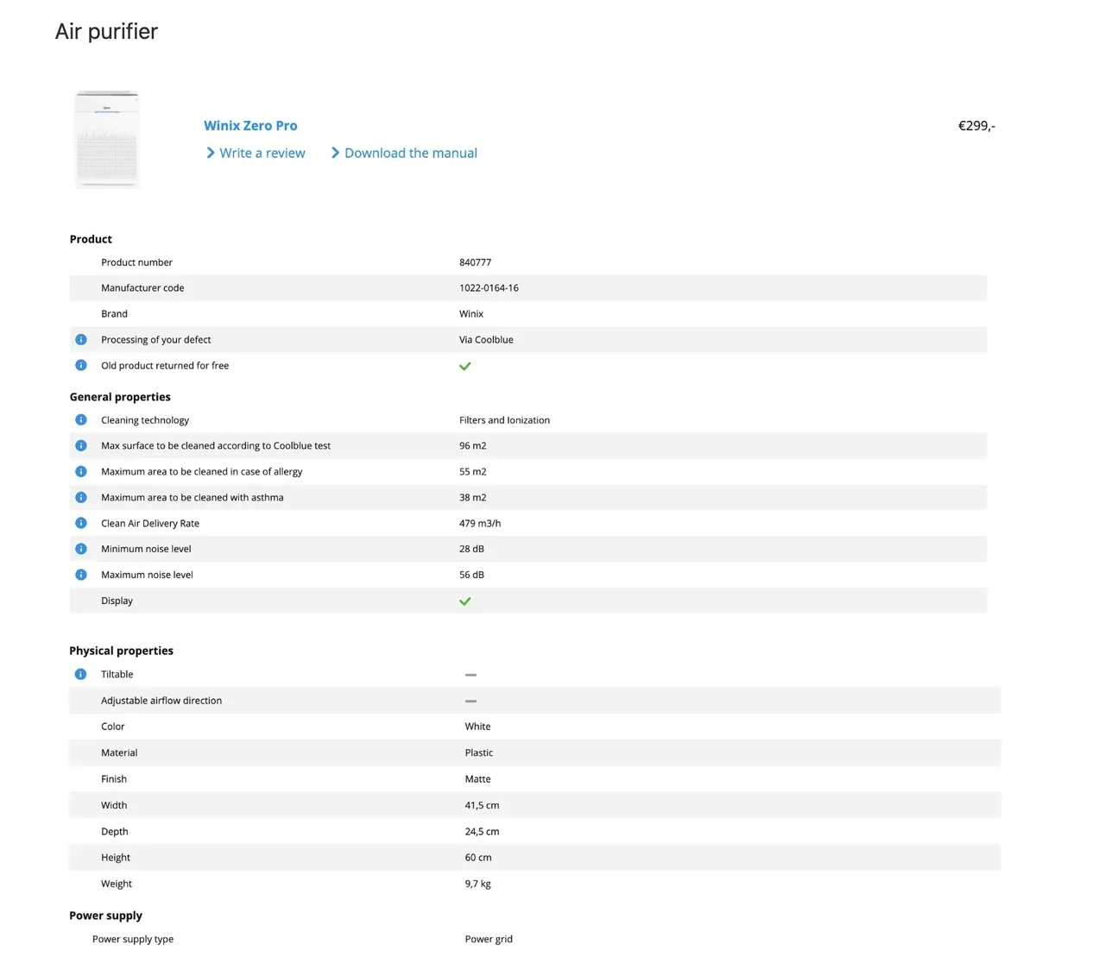Click the Finish value Matte

(478, 779)
